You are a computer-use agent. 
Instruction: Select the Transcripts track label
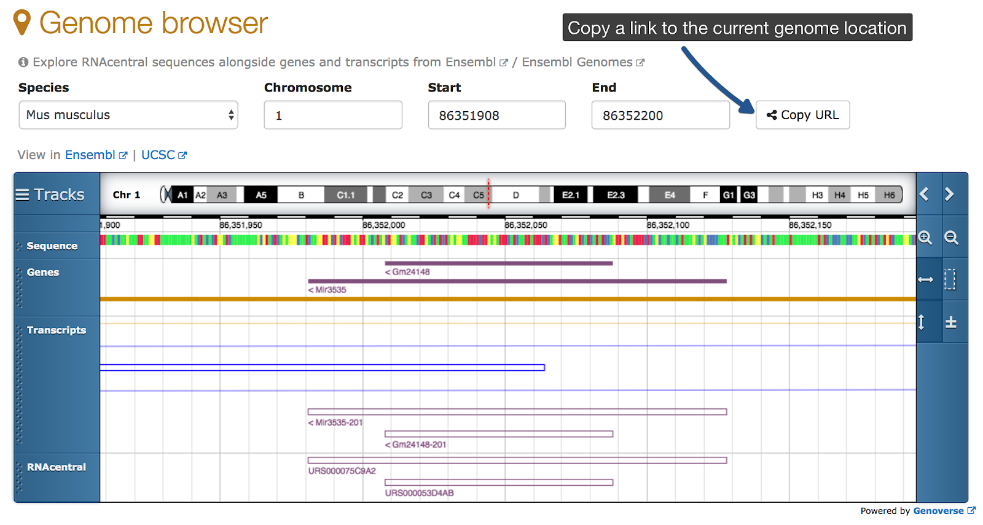coord(57,330)
